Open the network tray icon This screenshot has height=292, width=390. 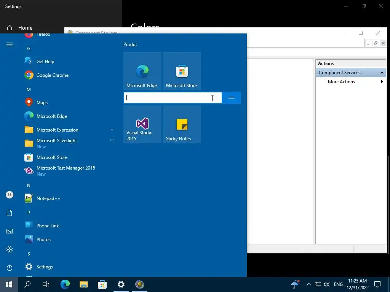[x=318, y=284]
